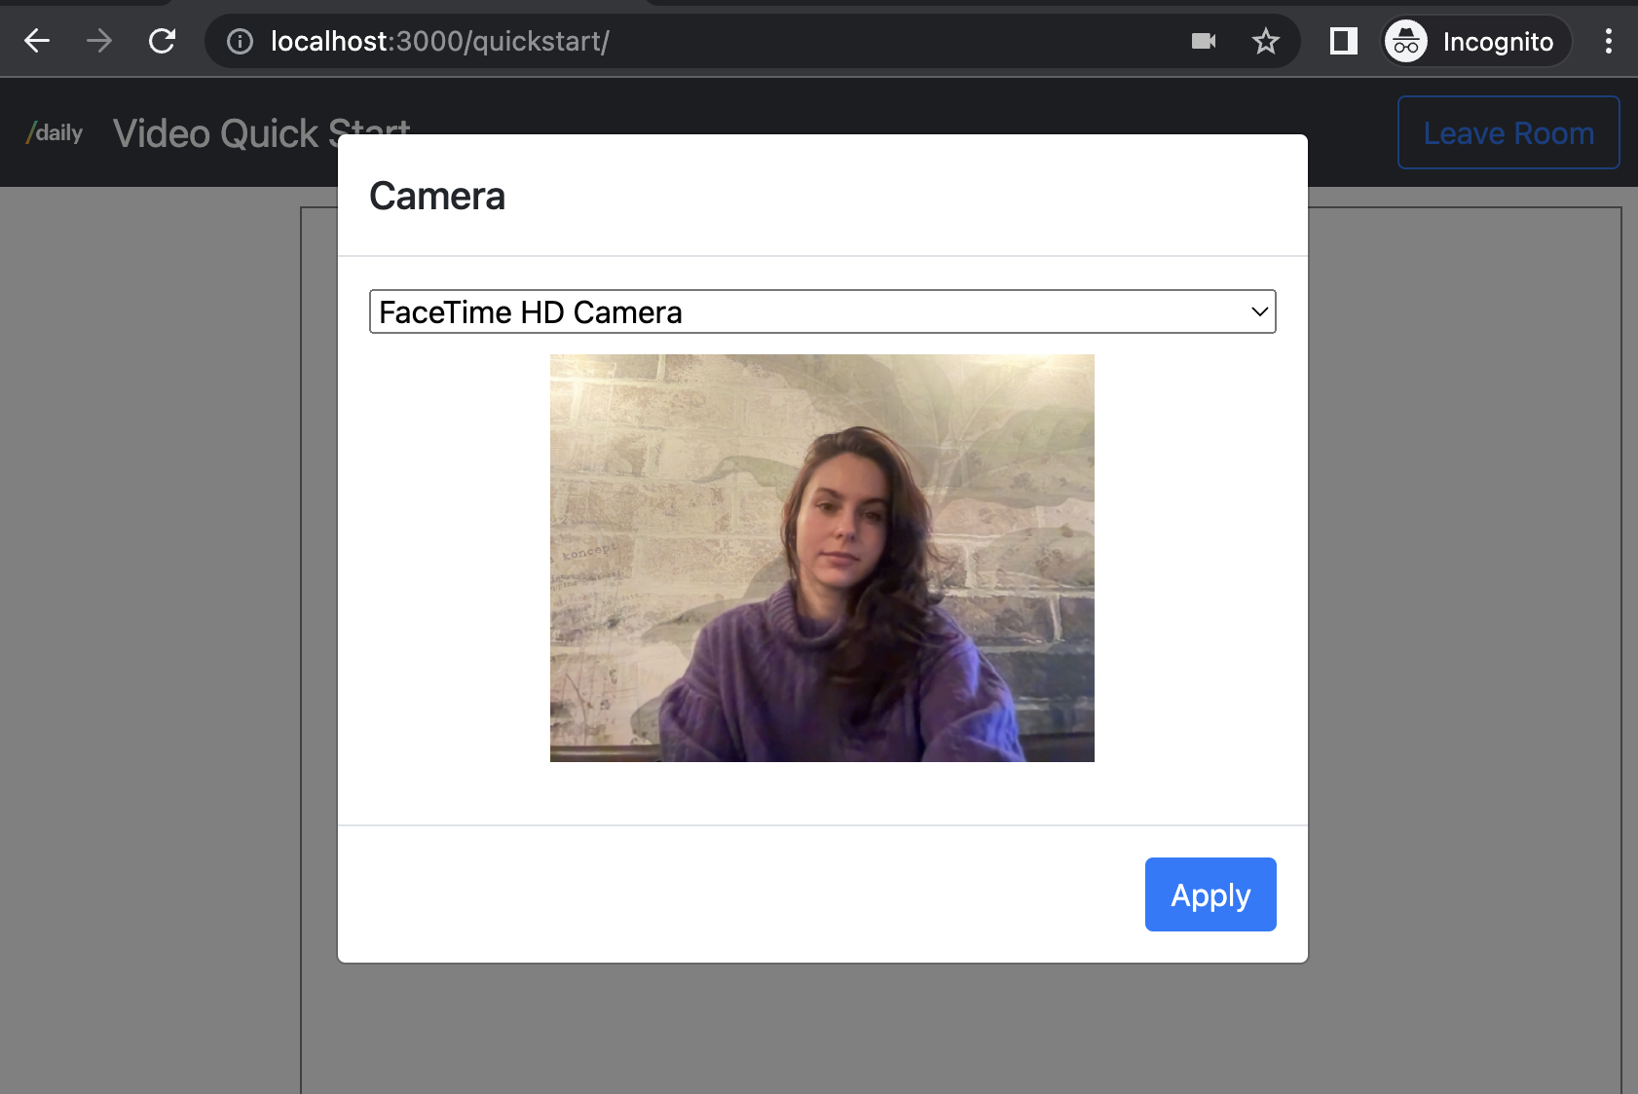Navigate back in the browser
The image size is (1638, 1094).
[36, 41]
